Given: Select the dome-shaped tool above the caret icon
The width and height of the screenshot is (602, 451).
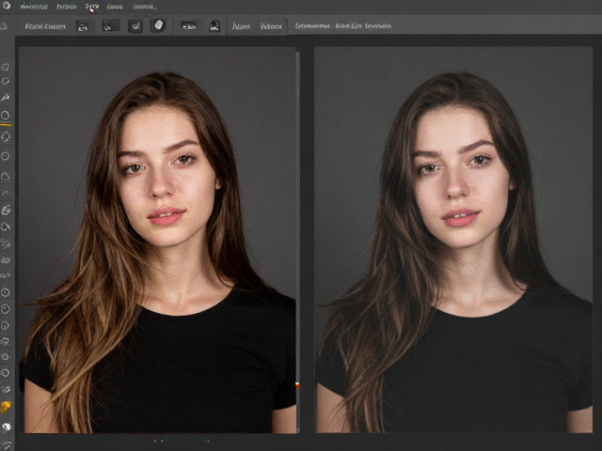Looking at the screenshot, I should (6, 176).
